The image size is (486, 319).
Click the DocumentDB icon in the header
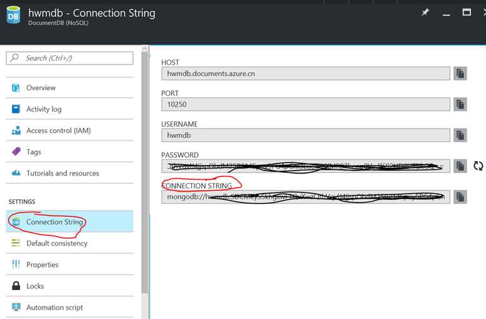[x=13, y=15]
